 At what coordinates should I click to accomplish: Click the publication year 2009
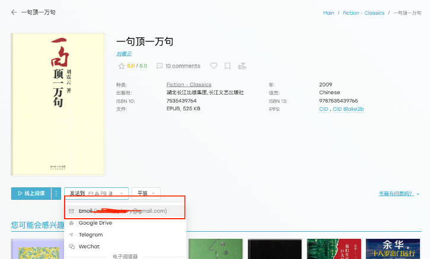coord(326,85)
